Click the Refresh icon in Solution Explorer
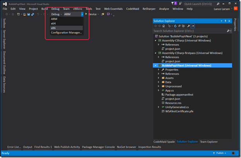 click(175, 26)
